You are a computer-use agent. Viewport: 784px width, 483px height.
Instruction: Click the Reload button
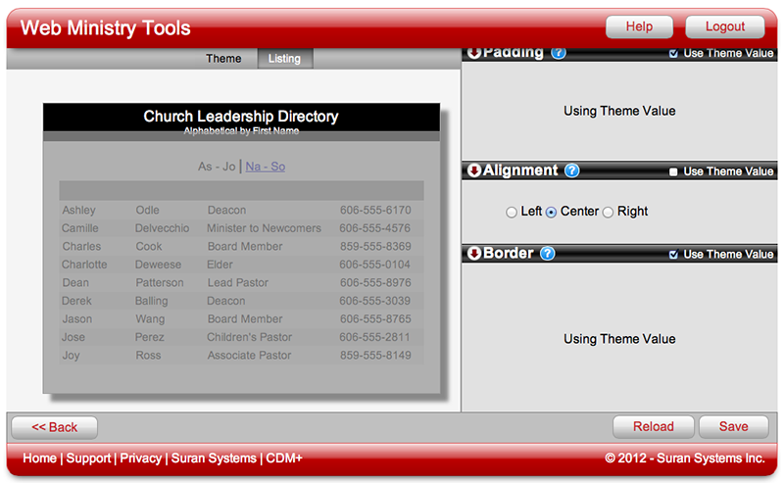(x=653, y=427)
